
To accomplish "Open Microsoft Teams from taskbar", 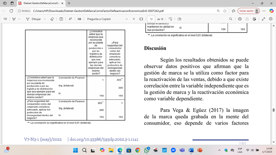I will click(x=182, y=150).
